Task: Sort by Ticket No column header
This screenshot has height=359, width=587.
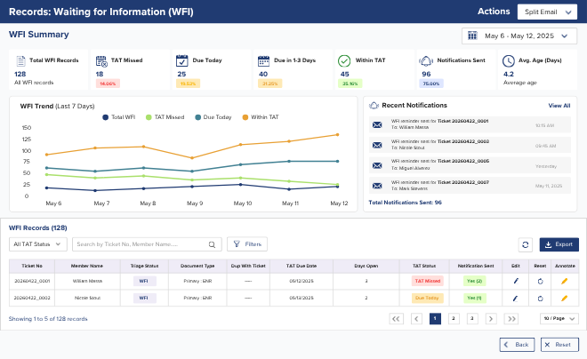Action: coord(32,266)
